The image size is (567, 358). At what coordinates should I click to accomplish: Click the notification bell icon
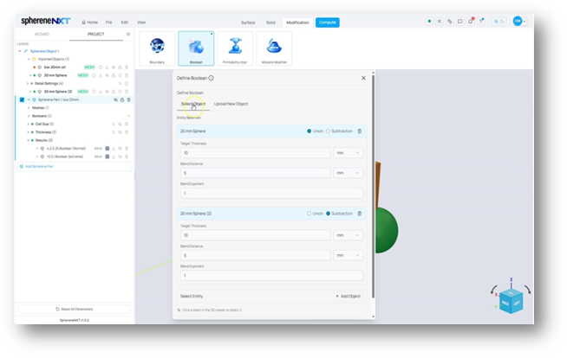pos(471,22)
